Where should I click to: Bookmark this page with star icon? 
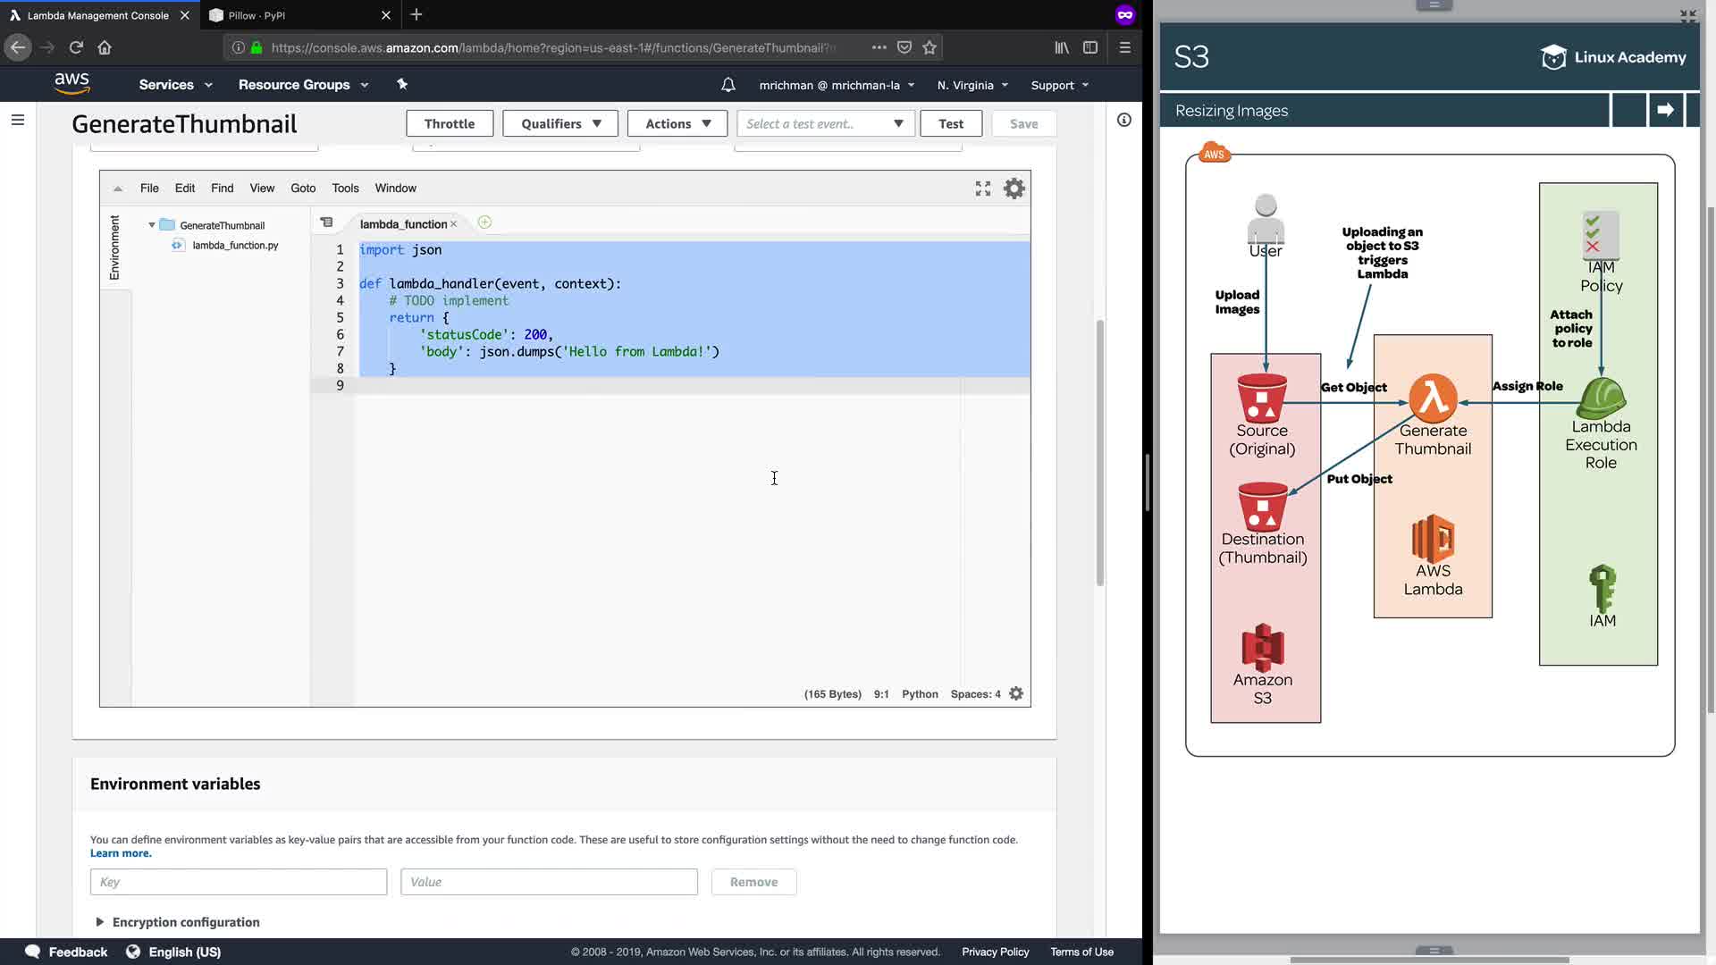coord(929,47)
